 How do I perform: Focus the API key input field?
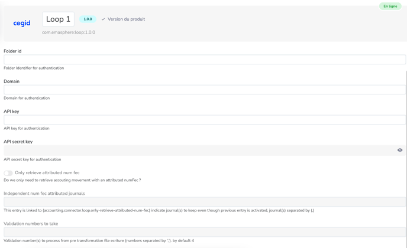point(205,120)
